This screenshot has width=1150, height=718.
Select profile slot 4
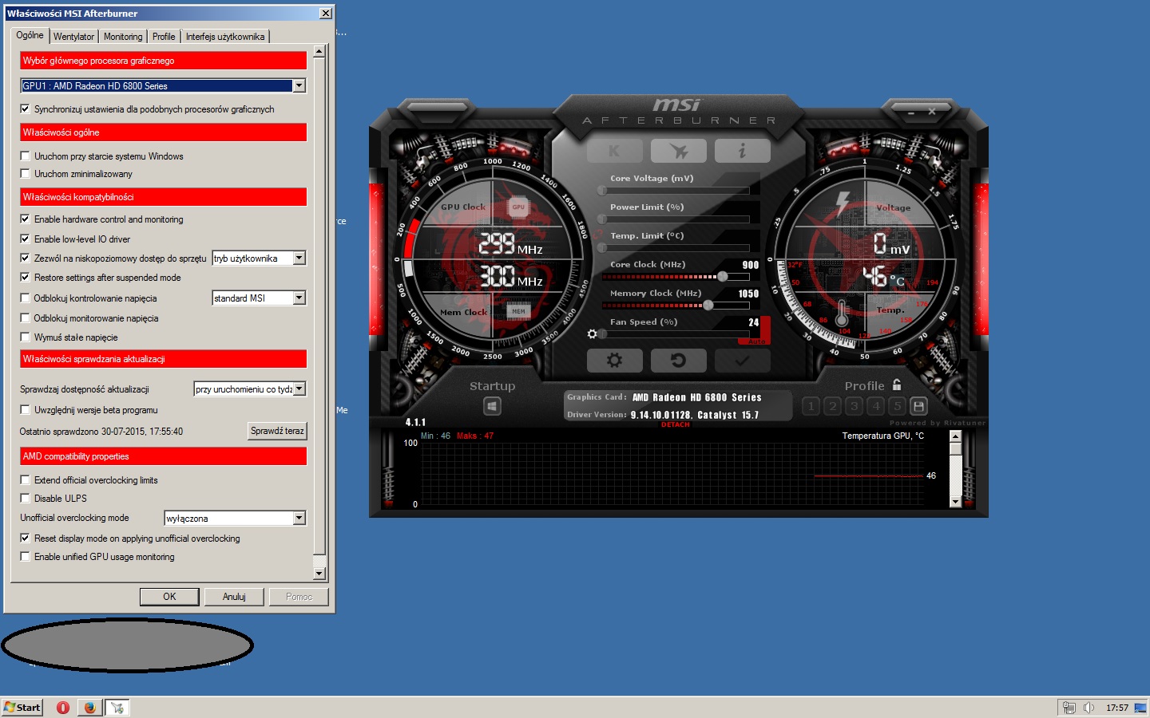point(876,406)
